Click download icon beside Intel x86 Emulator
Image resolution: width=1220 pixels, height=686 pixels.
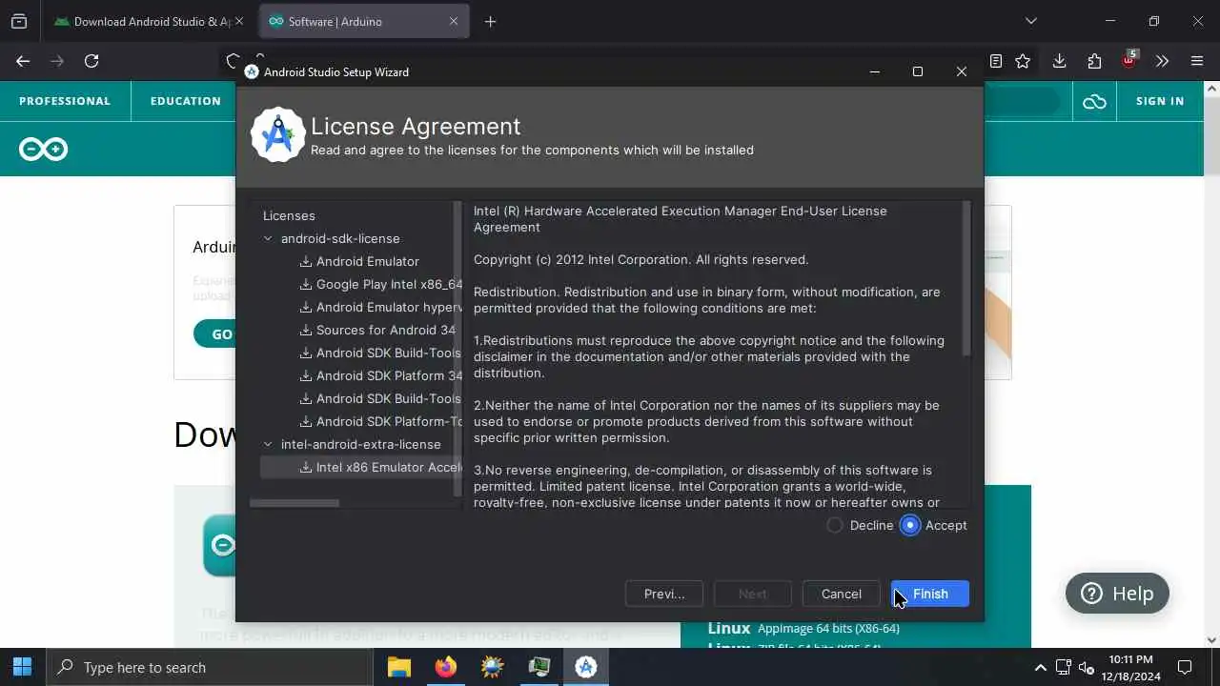(x=306, y=467)
